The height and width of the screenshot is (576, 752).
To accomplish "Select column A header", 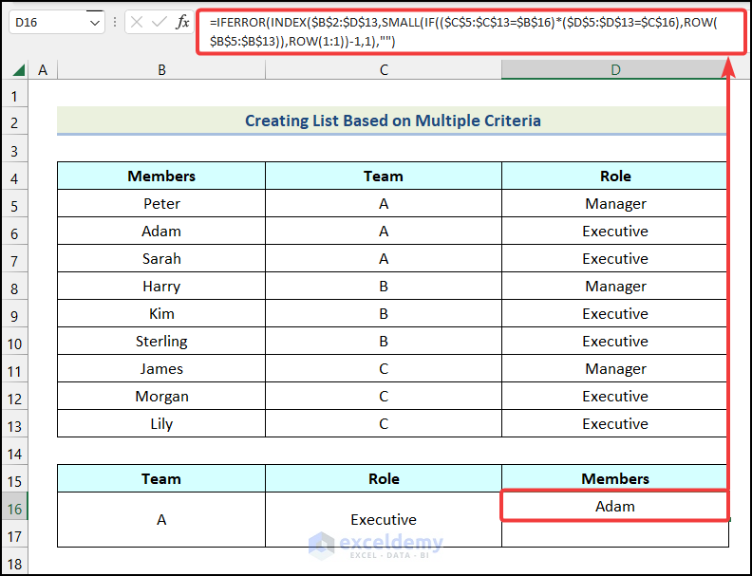I will [42, 69].
